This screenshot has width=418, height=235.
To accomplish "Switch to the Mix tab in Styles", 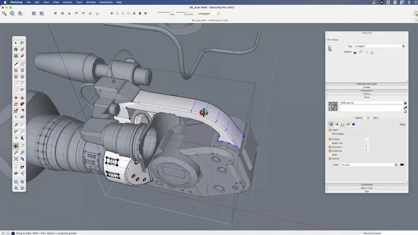I will [x=375, y=118].
